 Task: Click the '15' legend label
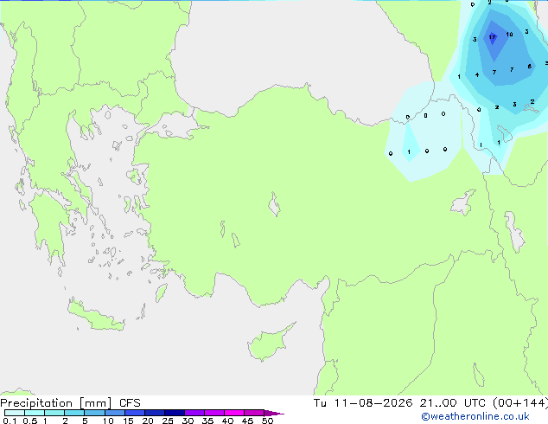coord(128,421)
